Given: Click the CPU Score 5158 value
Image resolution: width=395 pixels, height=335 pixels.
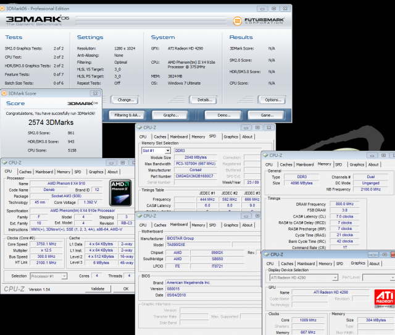Looking at the screenshot, I should click(x=72, y=150).
